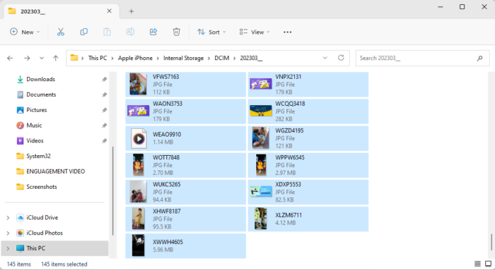Select the WEAO9910 video file
This screenshot has width=495, height=270.
[185, 138]
